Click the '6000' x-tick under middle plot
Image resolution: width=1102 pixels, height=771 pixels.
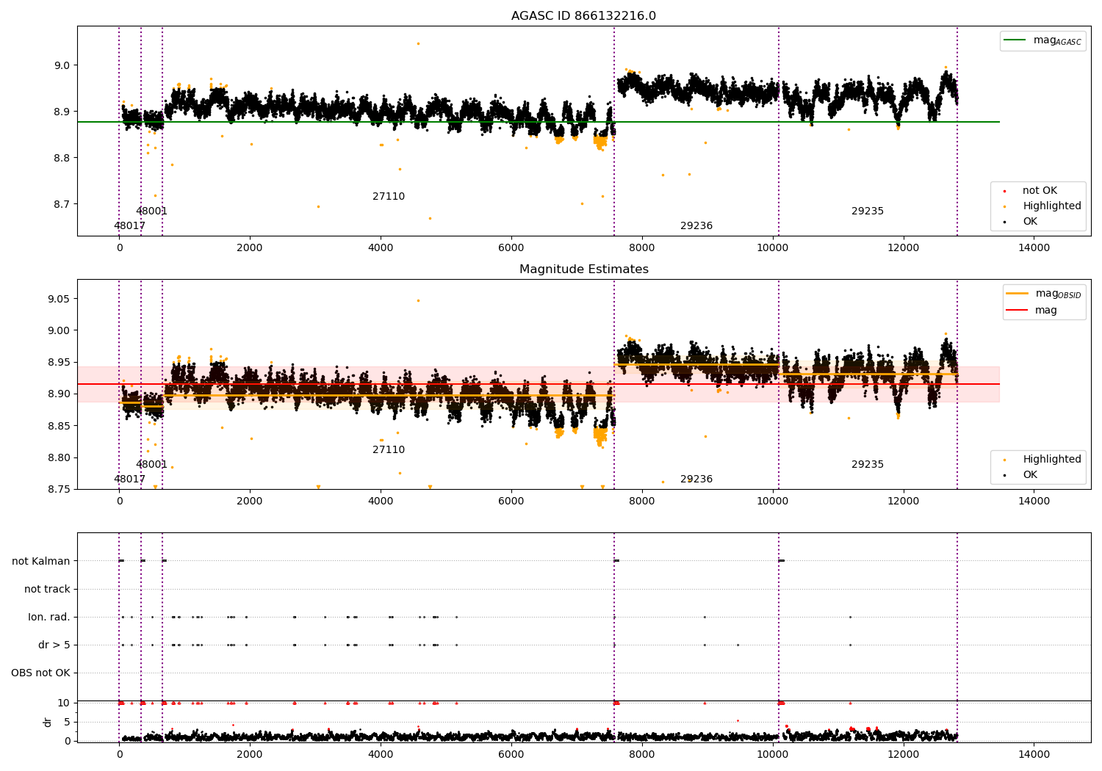511,502
